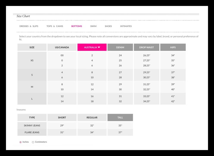Click the hips value 34"
Image resolution: width=214 pixels, height=156 pixels.
[x=173, y=55]
